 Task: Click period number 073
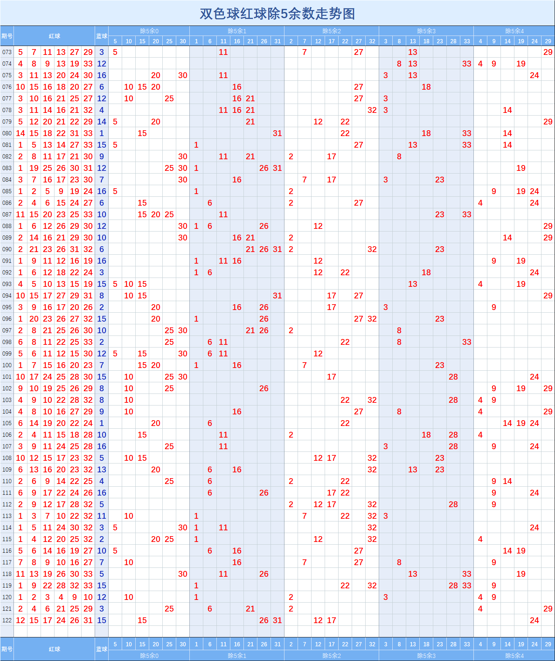[7, 52]
